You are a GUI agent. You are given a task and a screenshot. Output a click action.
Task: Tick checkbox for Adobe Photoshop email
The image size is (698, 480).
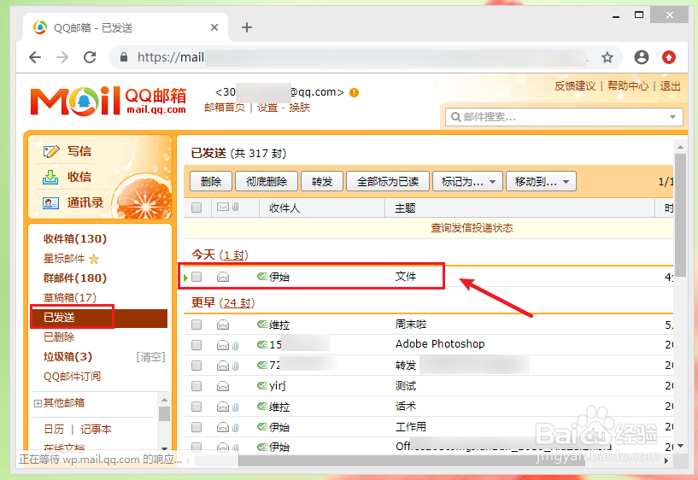196,345
